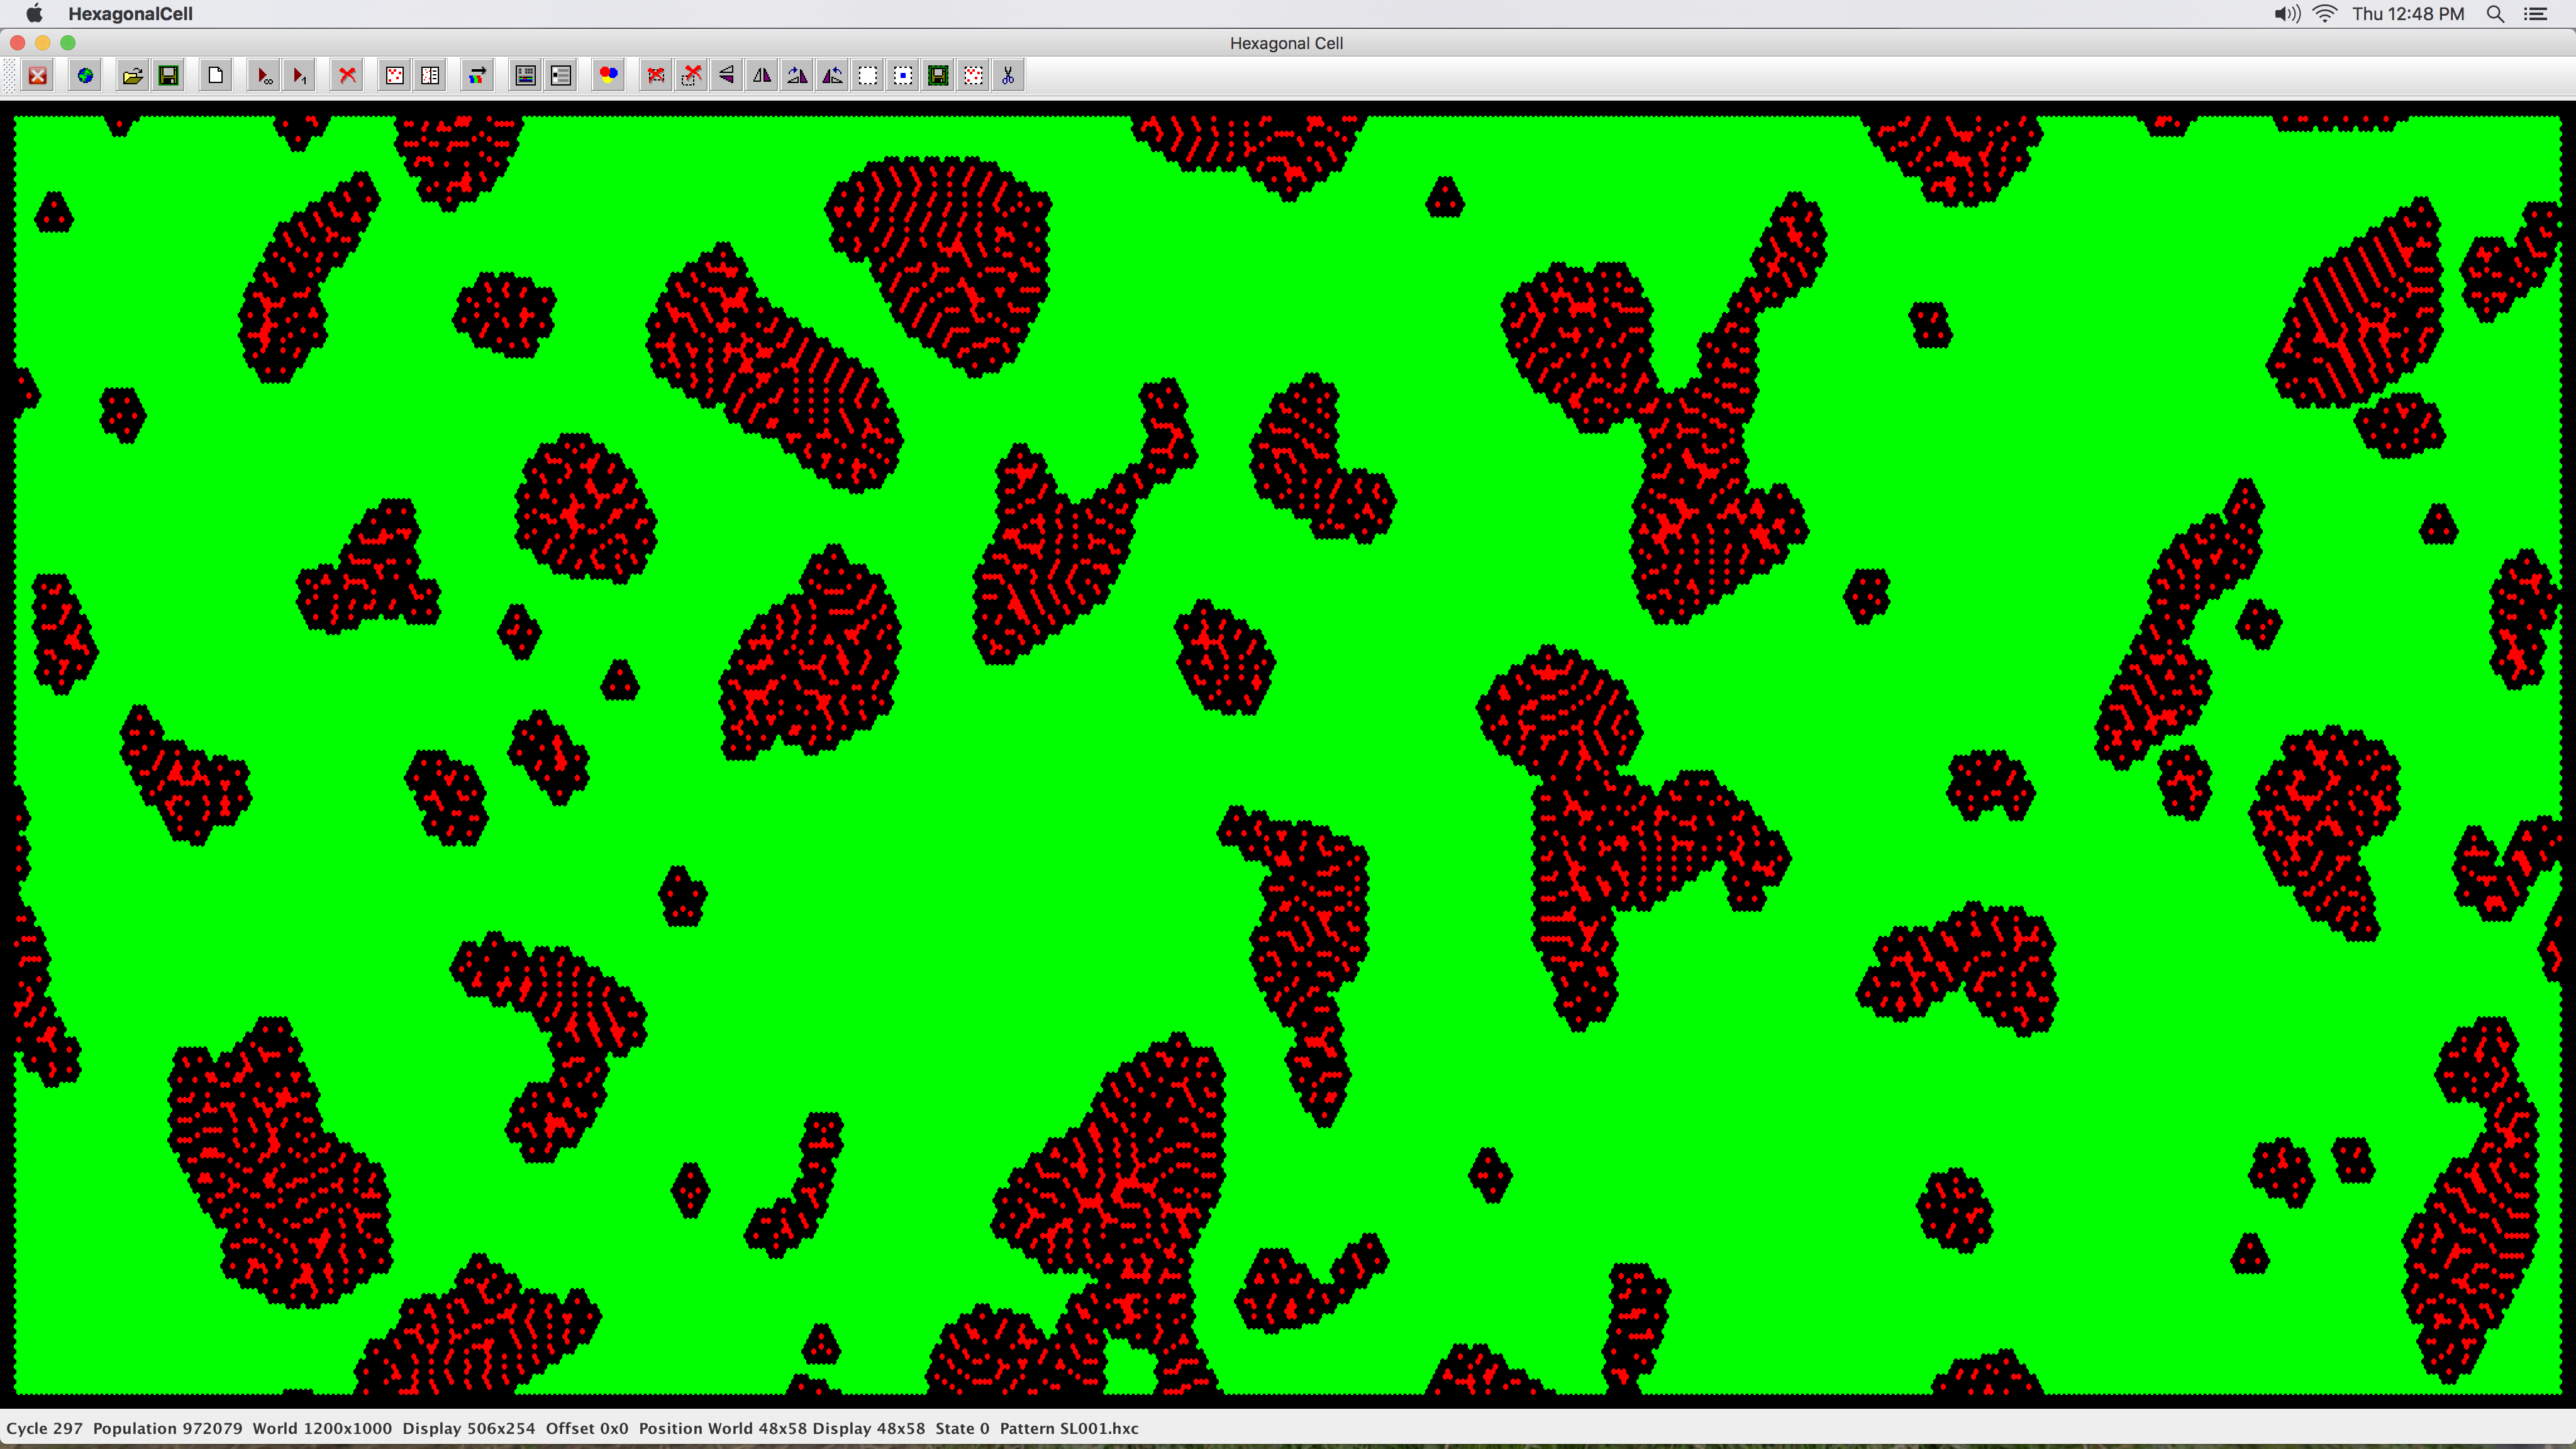Open the list options icon
Screen dimensions: 2576x1449
560,76
